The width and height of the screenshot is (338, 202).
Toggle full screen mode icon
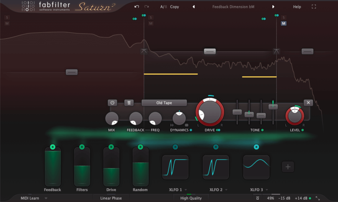point(314,7)
